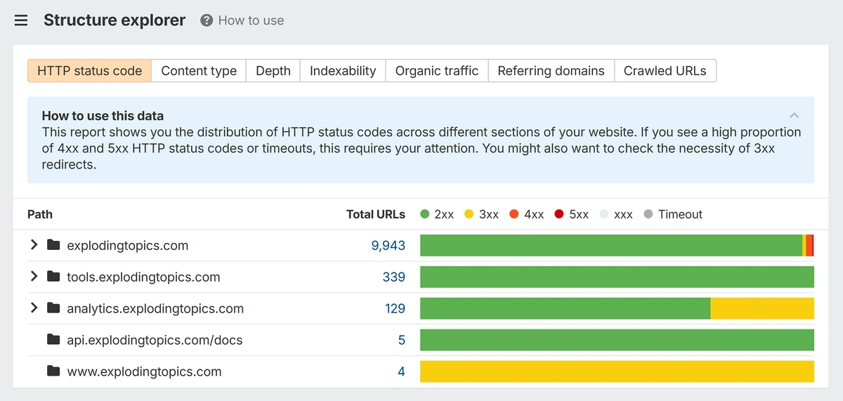Open the hamburger menu
The height and width of the screenshot is (401, 843).
tap(21, 20)
